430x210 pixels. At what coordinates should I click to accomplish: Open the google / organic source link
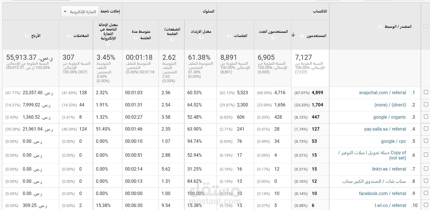coord(390,117)
